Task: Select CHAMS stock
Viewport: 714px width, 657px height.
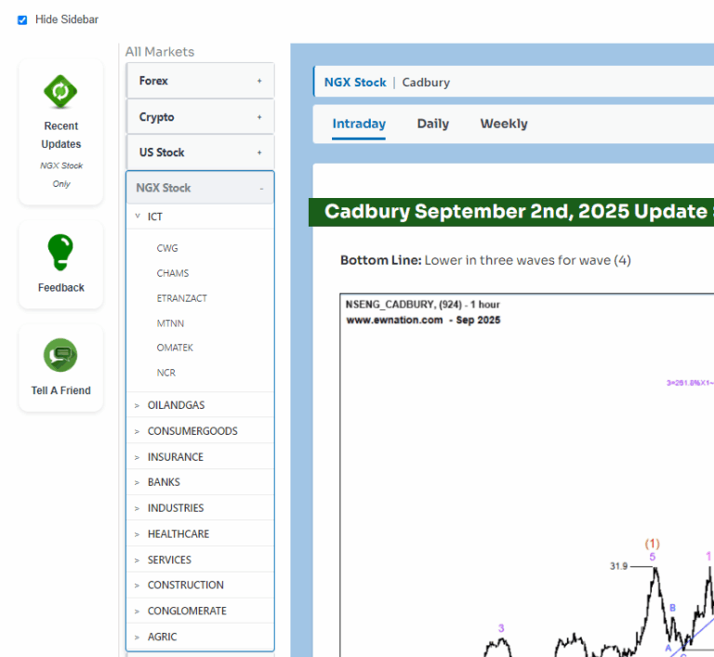Action: pyautogui.click(x=173, y=273)
